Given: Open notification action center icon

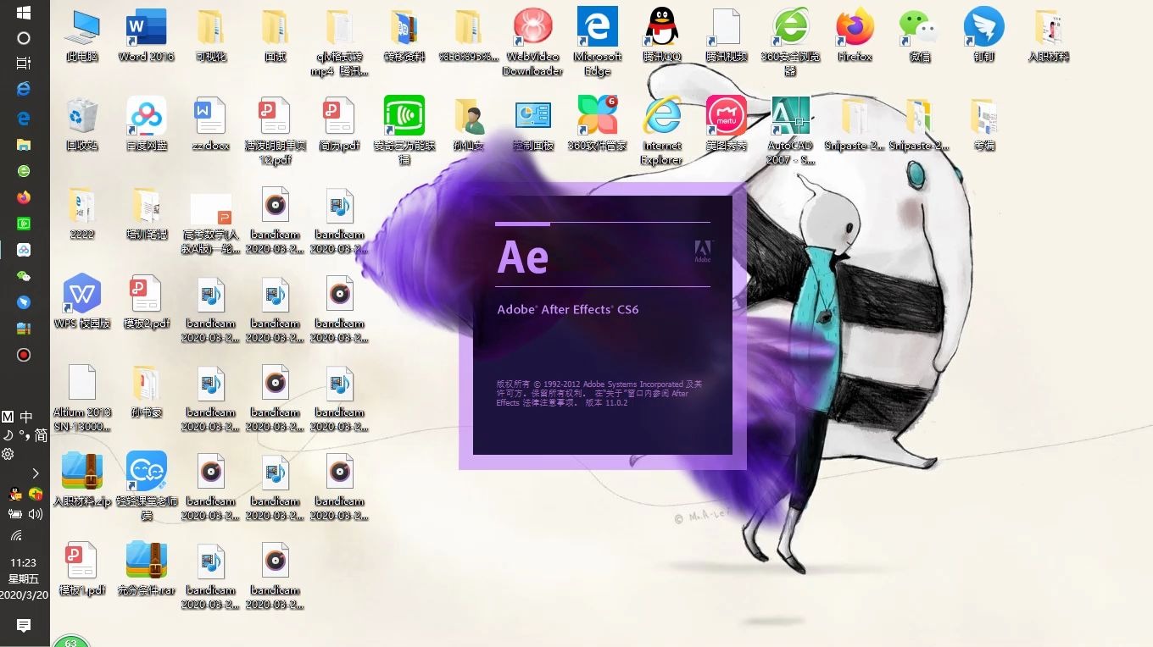Looking at the screenshot, I should 24,625.
